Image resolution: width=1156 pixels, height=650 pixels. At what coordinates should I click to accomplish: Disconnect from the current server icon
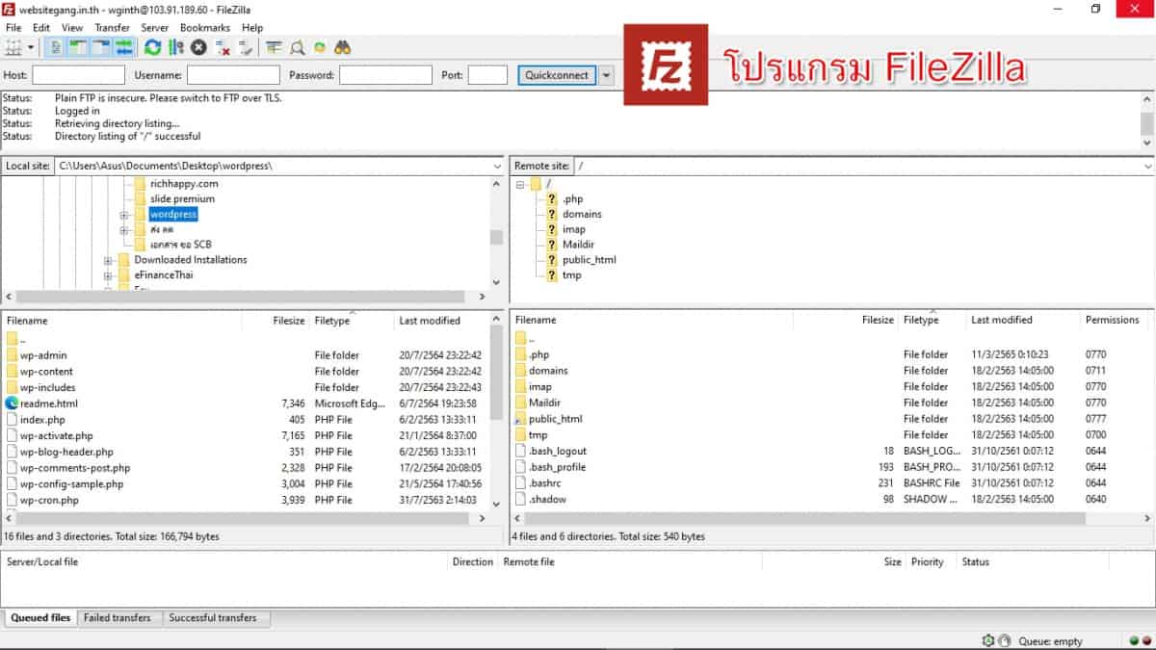(x=223, y=47)
